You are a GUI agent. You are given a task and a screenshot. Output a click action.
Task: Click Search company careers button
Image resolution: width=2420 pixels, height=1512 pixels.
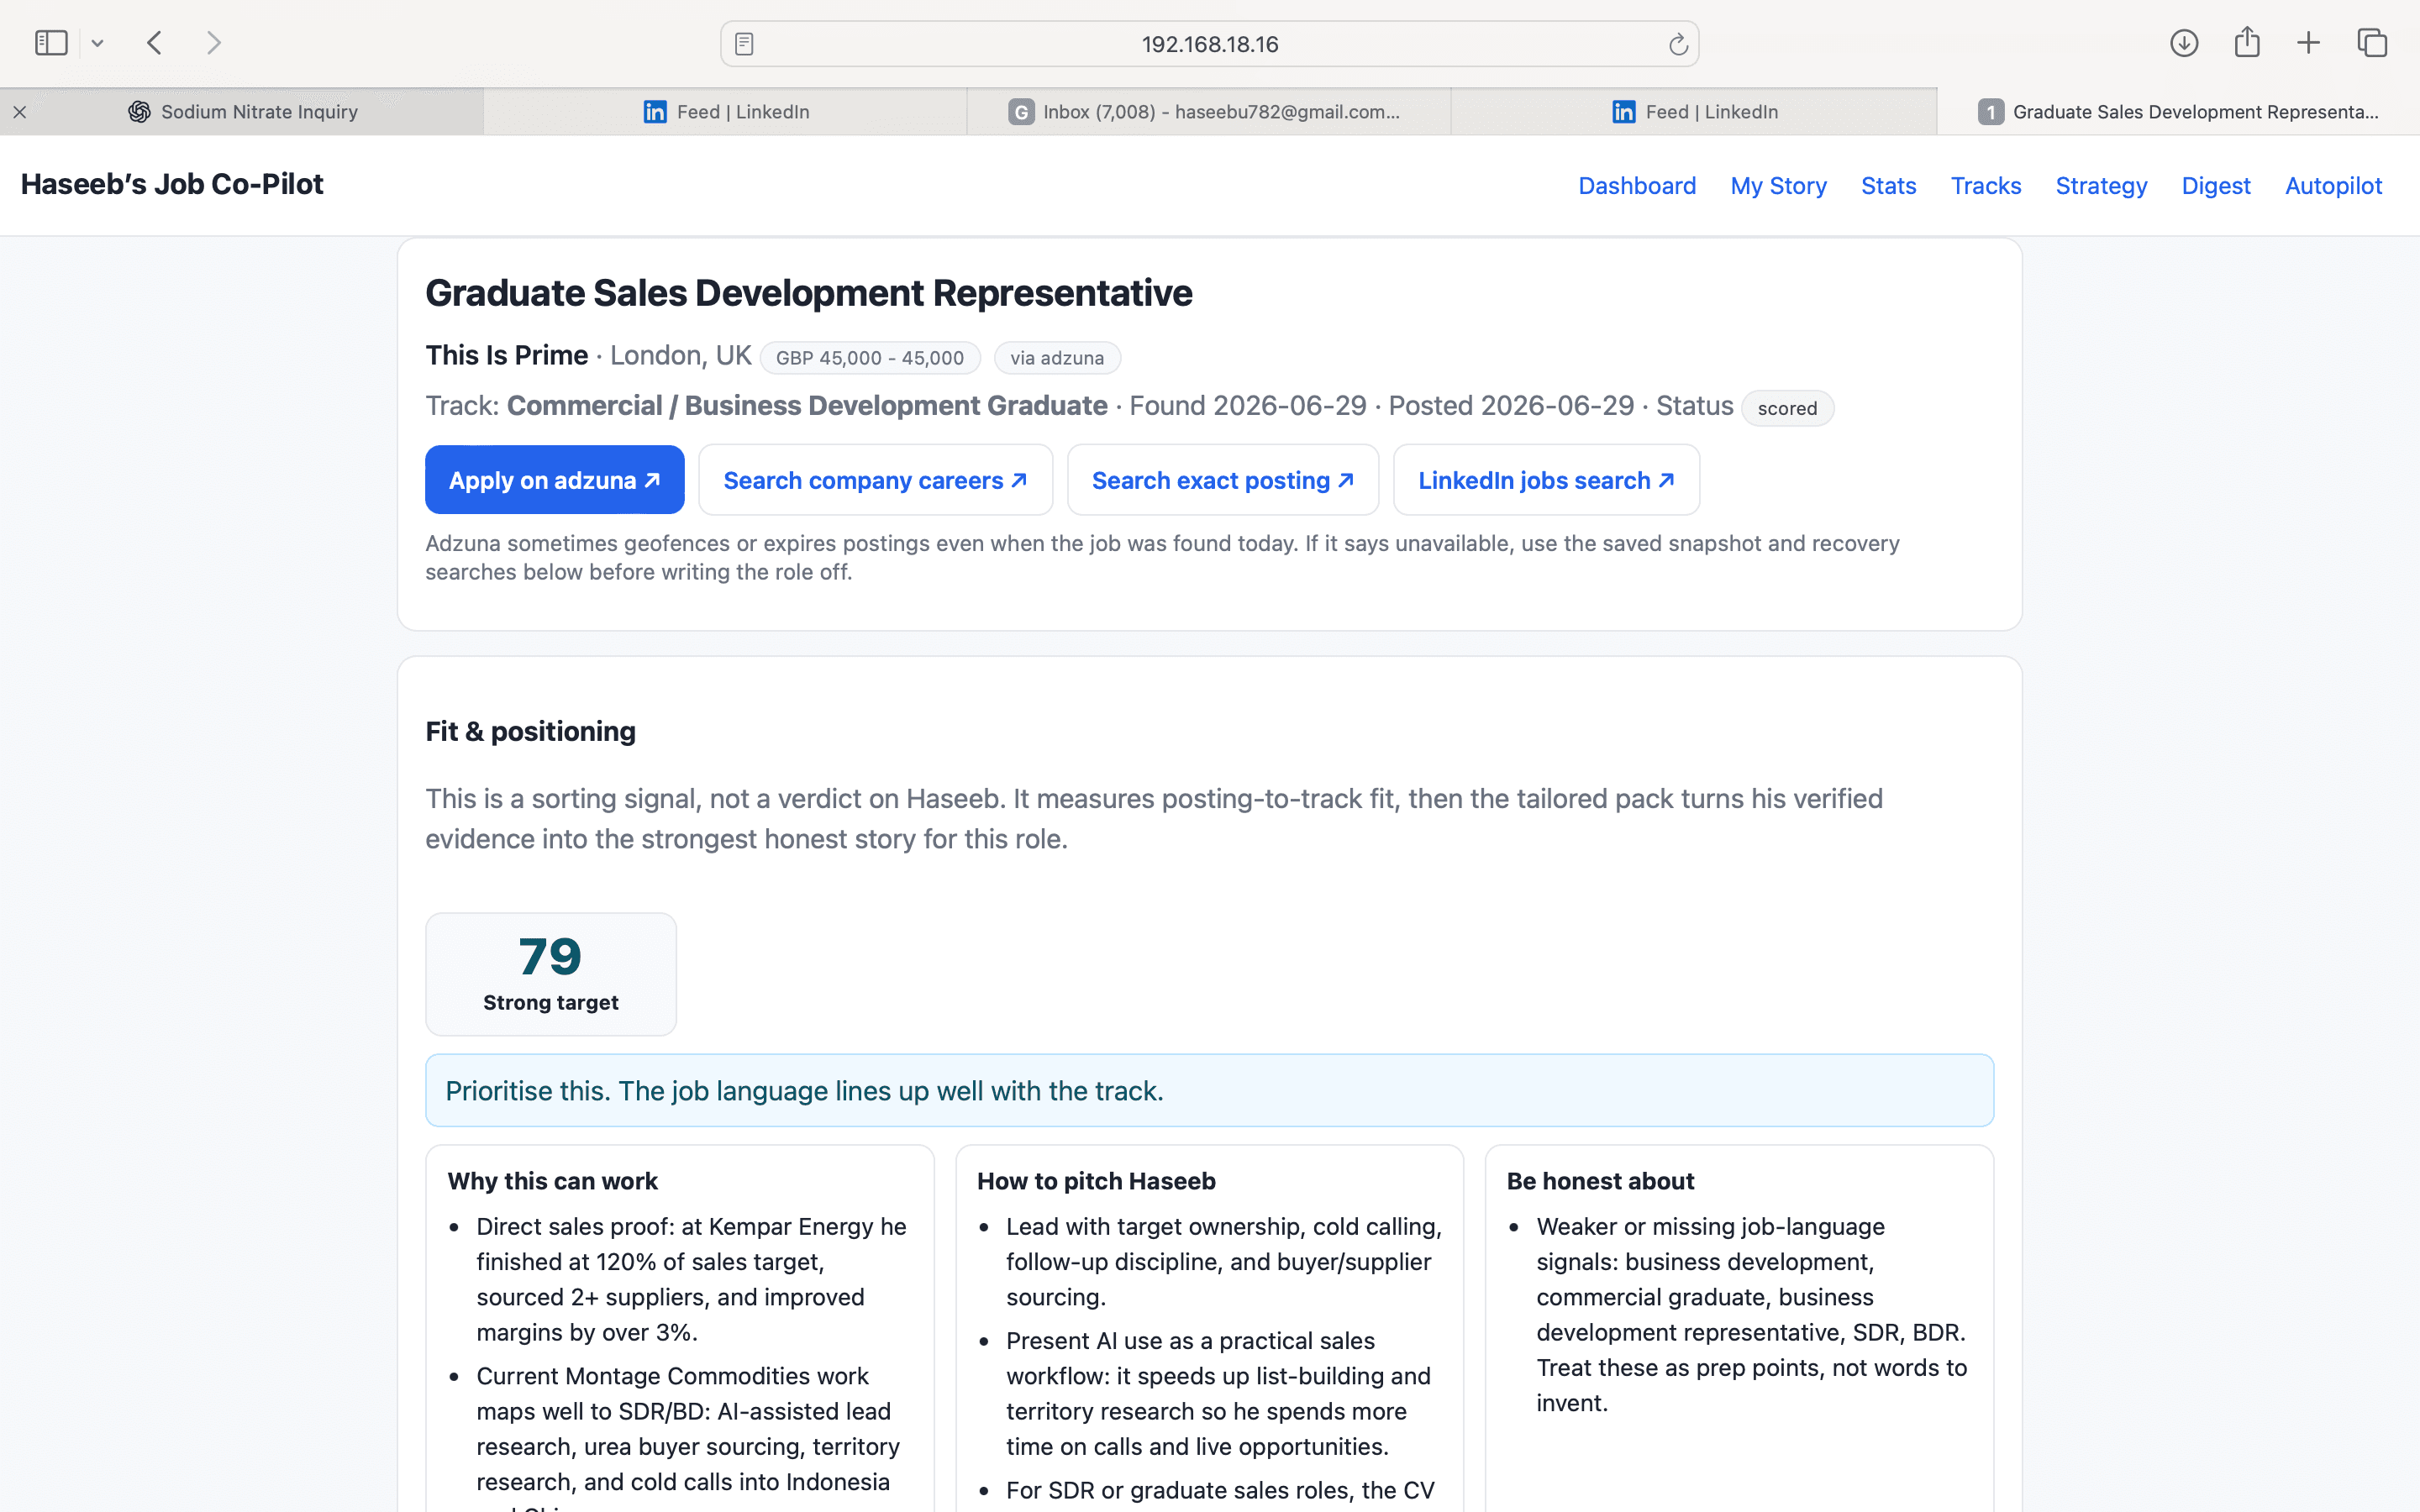tap(875, 480)
